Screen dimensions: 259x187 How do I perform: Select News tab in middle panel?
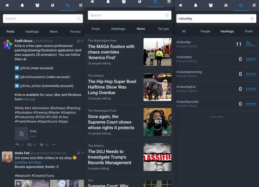(x=141, y=29)
